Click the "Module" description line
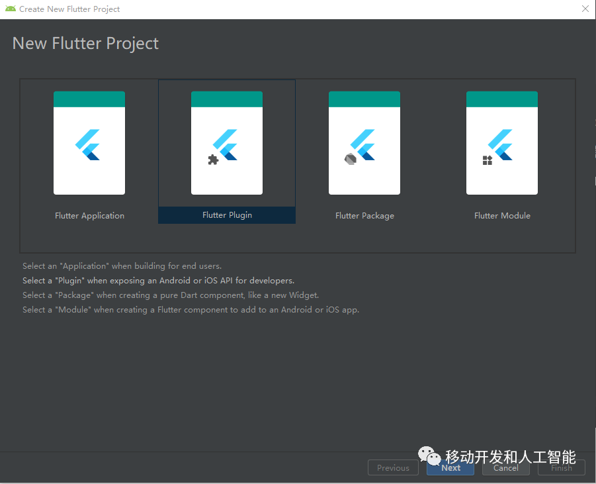Screen dimensions: 596x484 (191, 310)
